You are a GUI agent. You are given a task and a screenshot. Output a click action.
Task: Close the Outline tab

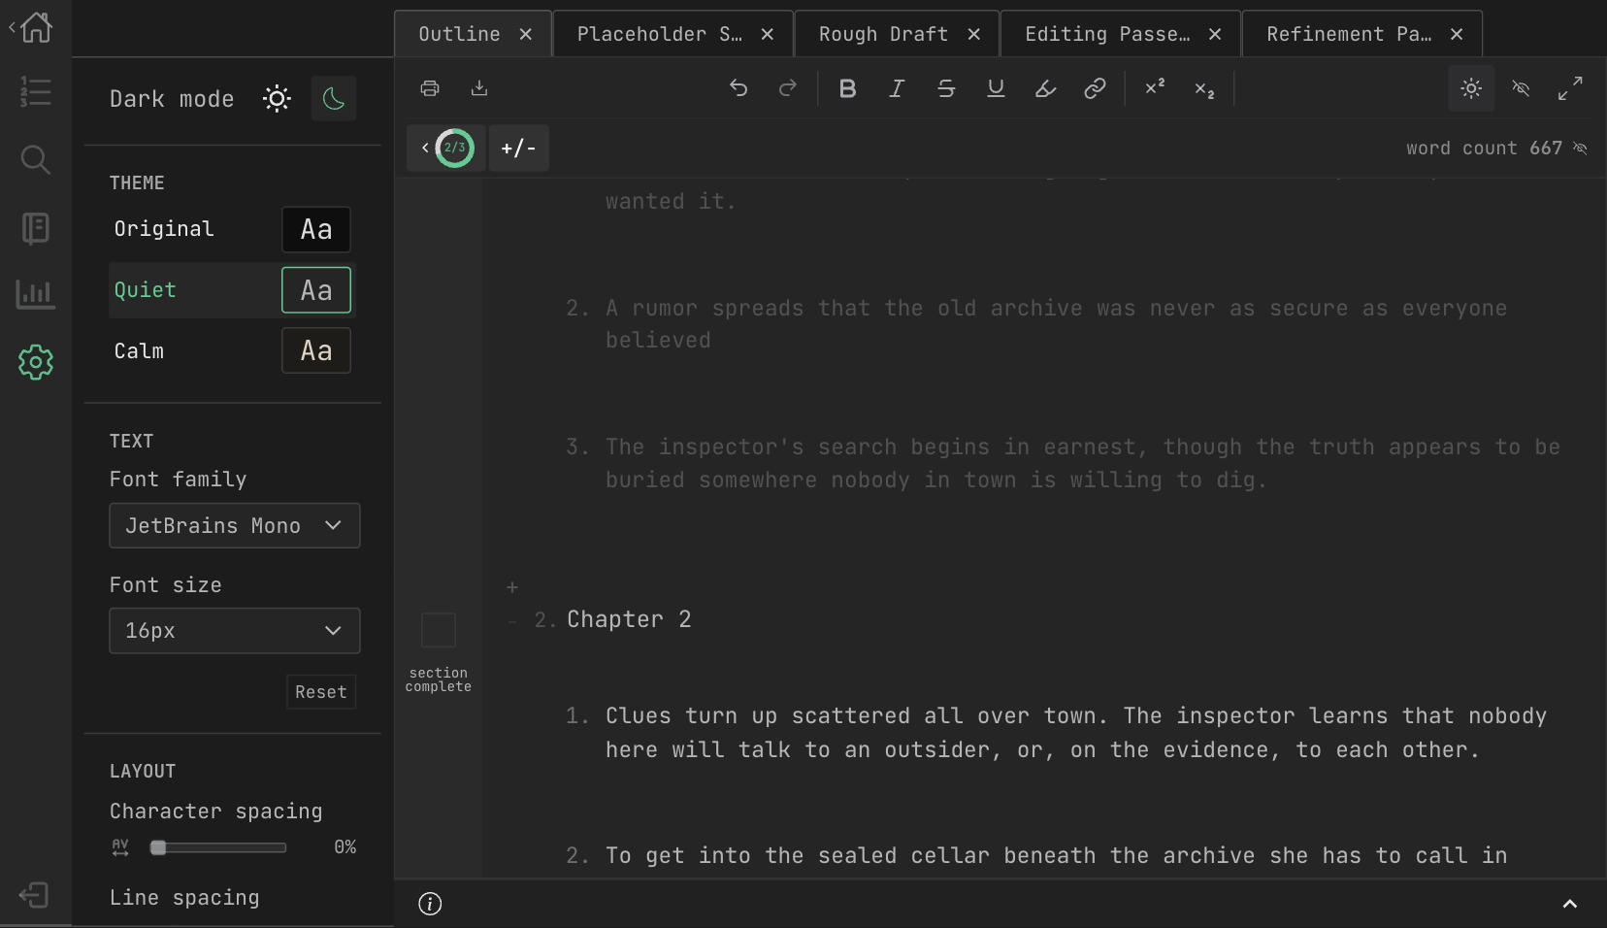[526, 34]
